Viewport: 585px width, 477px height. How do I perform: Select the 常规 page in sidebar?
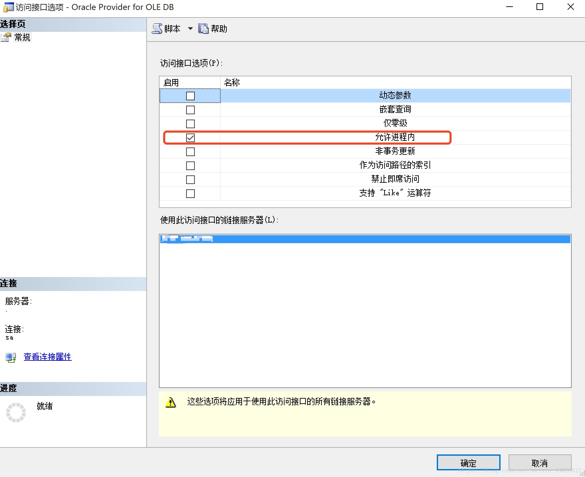(22, 38)
